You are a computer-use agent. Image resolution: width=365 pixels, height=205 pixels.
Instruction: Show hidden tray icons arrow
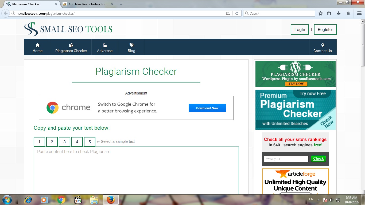pyautogui.click(x=319, y=200)
